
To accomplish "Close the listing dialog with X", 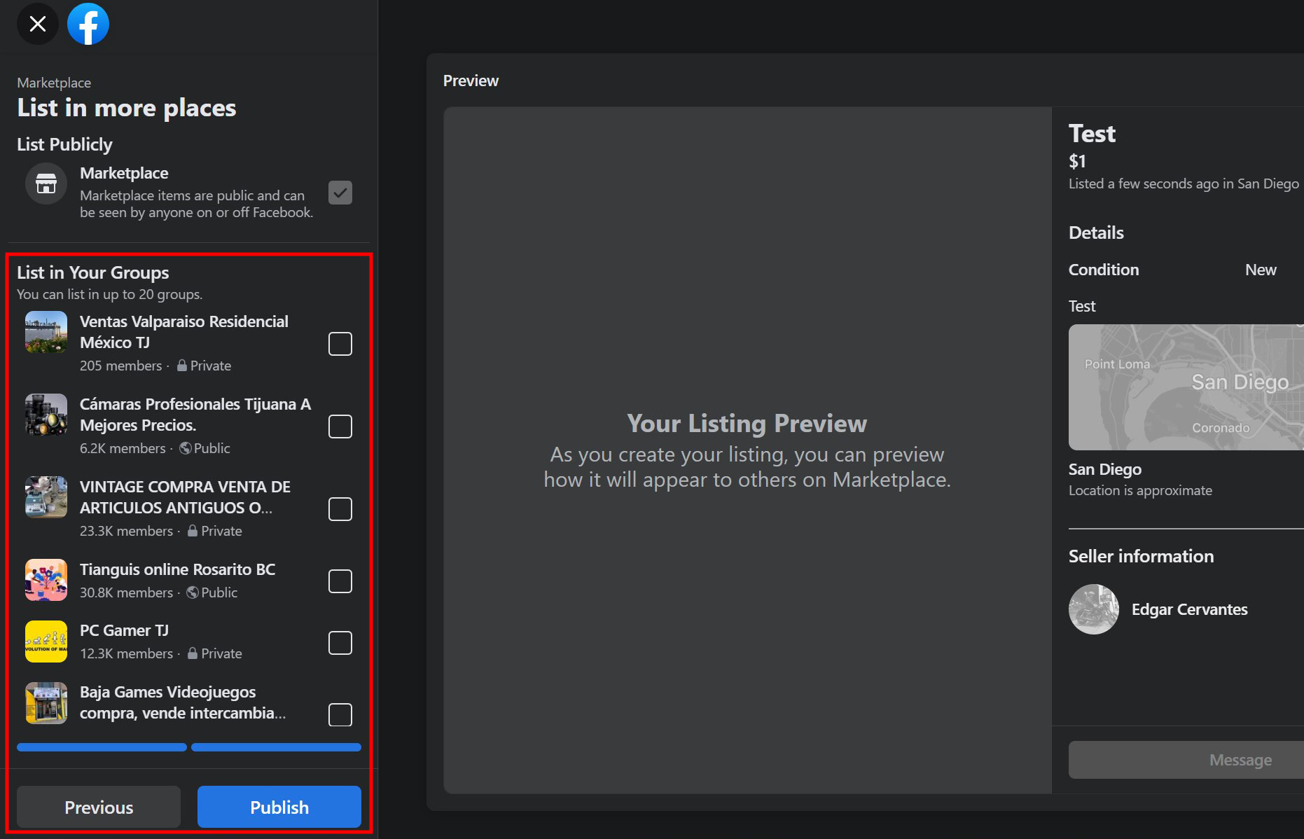I will pos(38,24).
